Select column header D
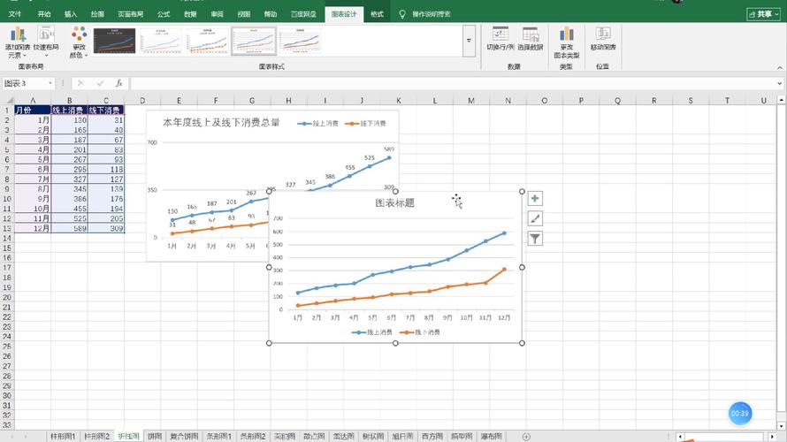The width and height of the screenshot is (787, 442). pos(142,101)
